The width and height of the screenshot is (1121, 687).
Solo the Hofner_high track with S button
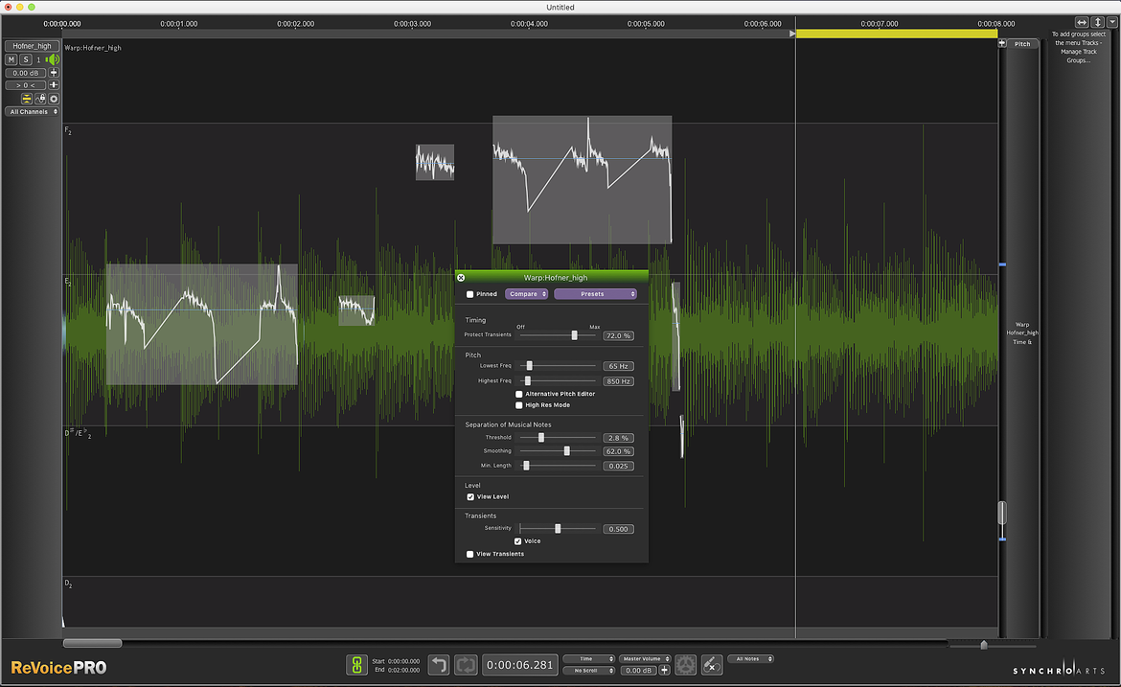[x=26, y=59]
